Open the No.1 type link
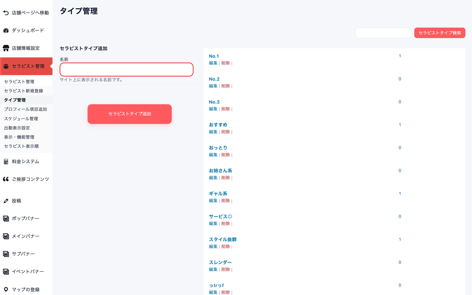The width and height of the screenshot is (472, 295). point(214,56)
